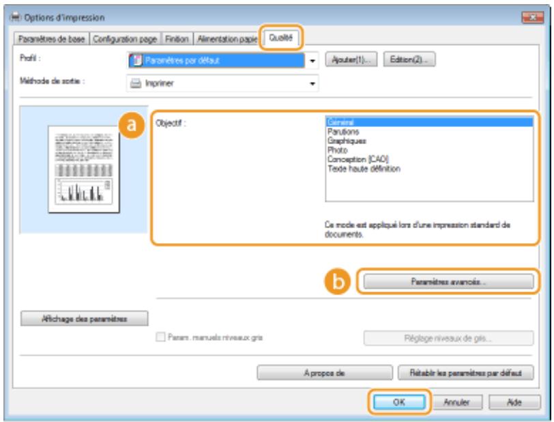Choose Photo in the Objectif list
The image size is (554, 422).
click(x=429, y=150)
